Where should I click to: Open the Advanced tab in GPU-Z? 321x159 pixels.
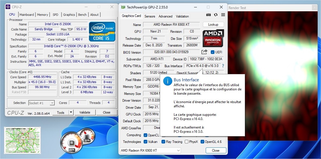165,16
